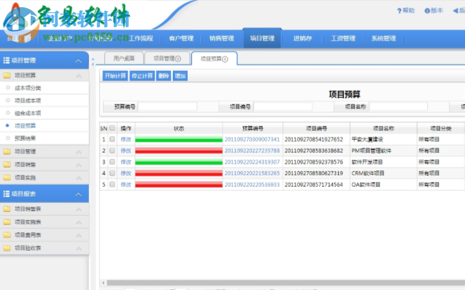Image resolution: width=465 pixels, height=290 pixels.
Task: Click the 项目管理 folder icon in sidebar
Action: (x=7, y=151)
